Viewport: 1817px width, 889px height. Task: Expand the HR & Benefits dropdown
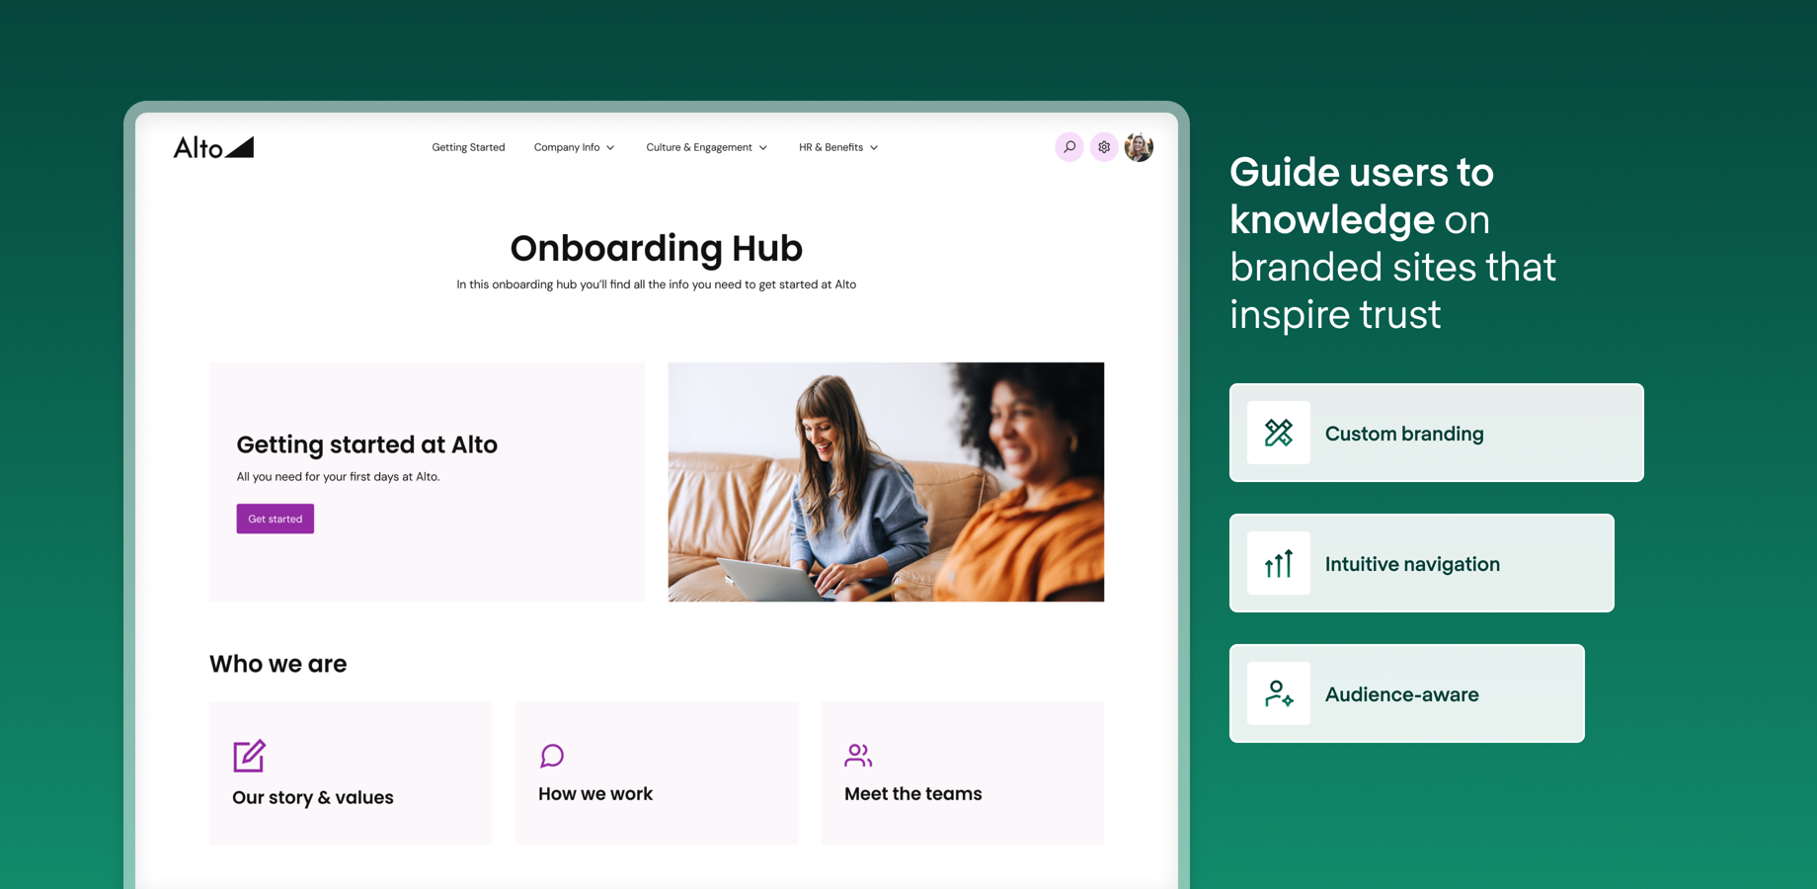point(836,146)
